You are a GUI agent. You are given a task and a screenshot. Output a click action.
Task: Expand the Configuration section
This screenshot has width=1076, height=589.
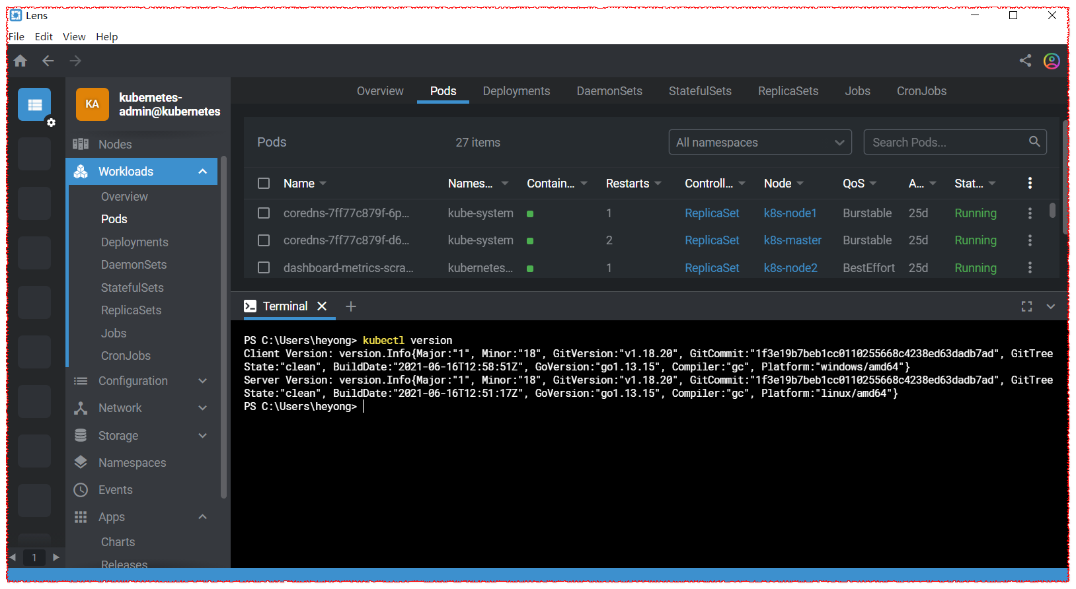[203, 381]
